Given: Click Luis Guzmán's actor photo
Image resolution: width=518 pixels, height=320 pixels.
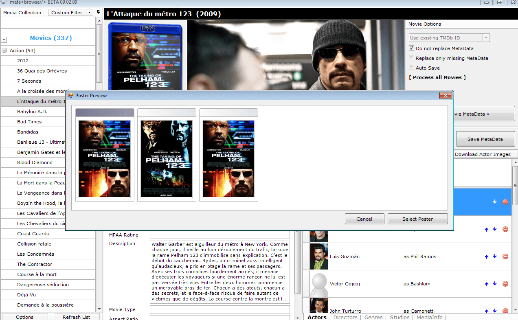Looking at the screenshot, I should click(319, 256).
